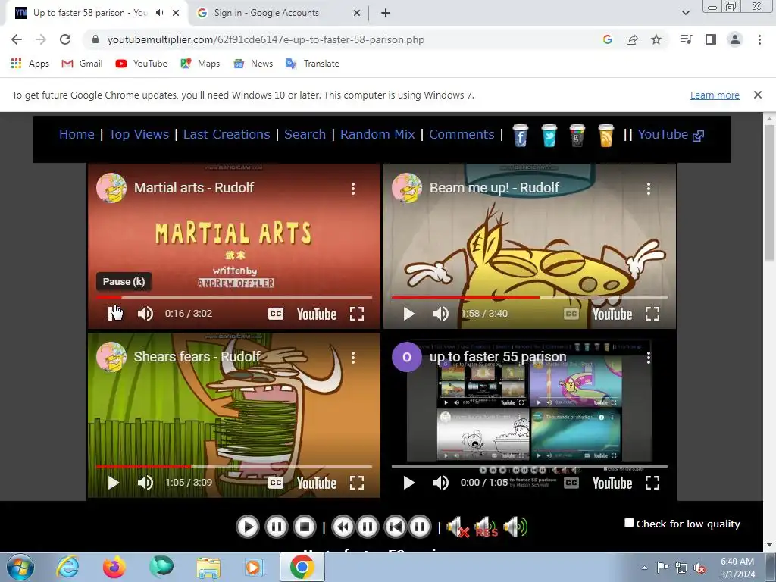Viewport: 776px width, 582px height.
Task: Play the Shears fears - Rudolf video
Action: (114, 483)
